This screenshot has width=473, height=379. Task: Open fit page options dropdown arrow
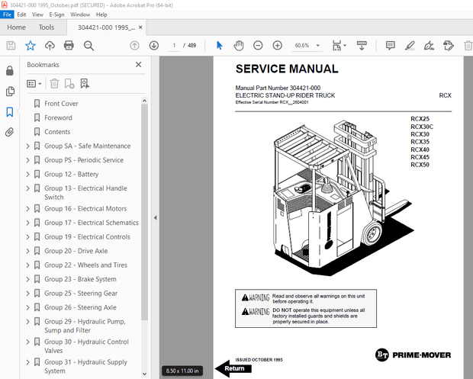click(x=345, y=46)
